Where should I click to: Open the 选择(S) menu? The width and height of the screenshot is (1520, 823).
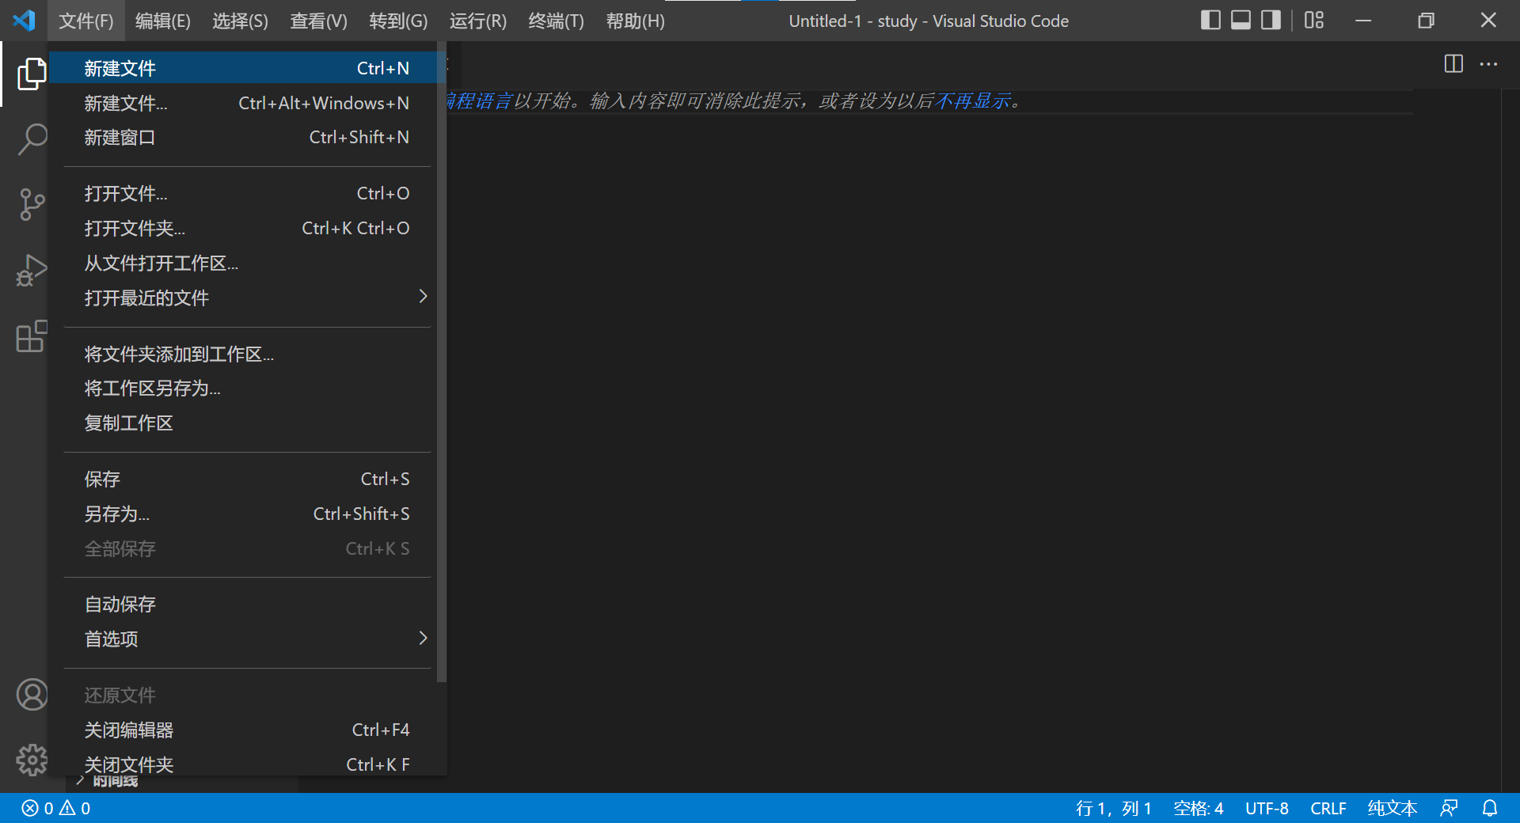click(241, 21)
